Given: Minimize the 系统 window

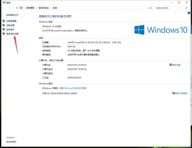Looking at the screenshot, I should click(x=171, y=3).
